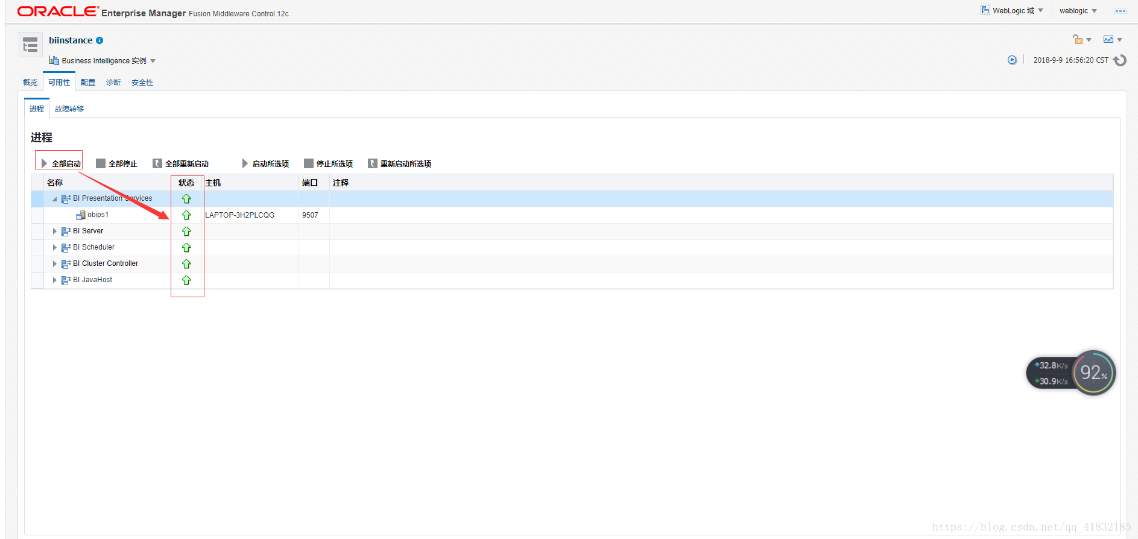The width and height of the screenshot is (1138, 539).
Task: Click the Stop All square icon
Action: point(101,163)
